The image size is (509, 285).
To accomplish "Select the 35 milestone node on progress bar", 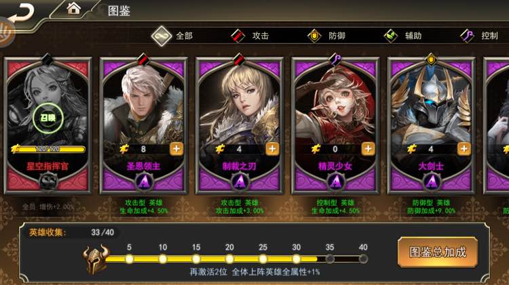I will point(330,259).
